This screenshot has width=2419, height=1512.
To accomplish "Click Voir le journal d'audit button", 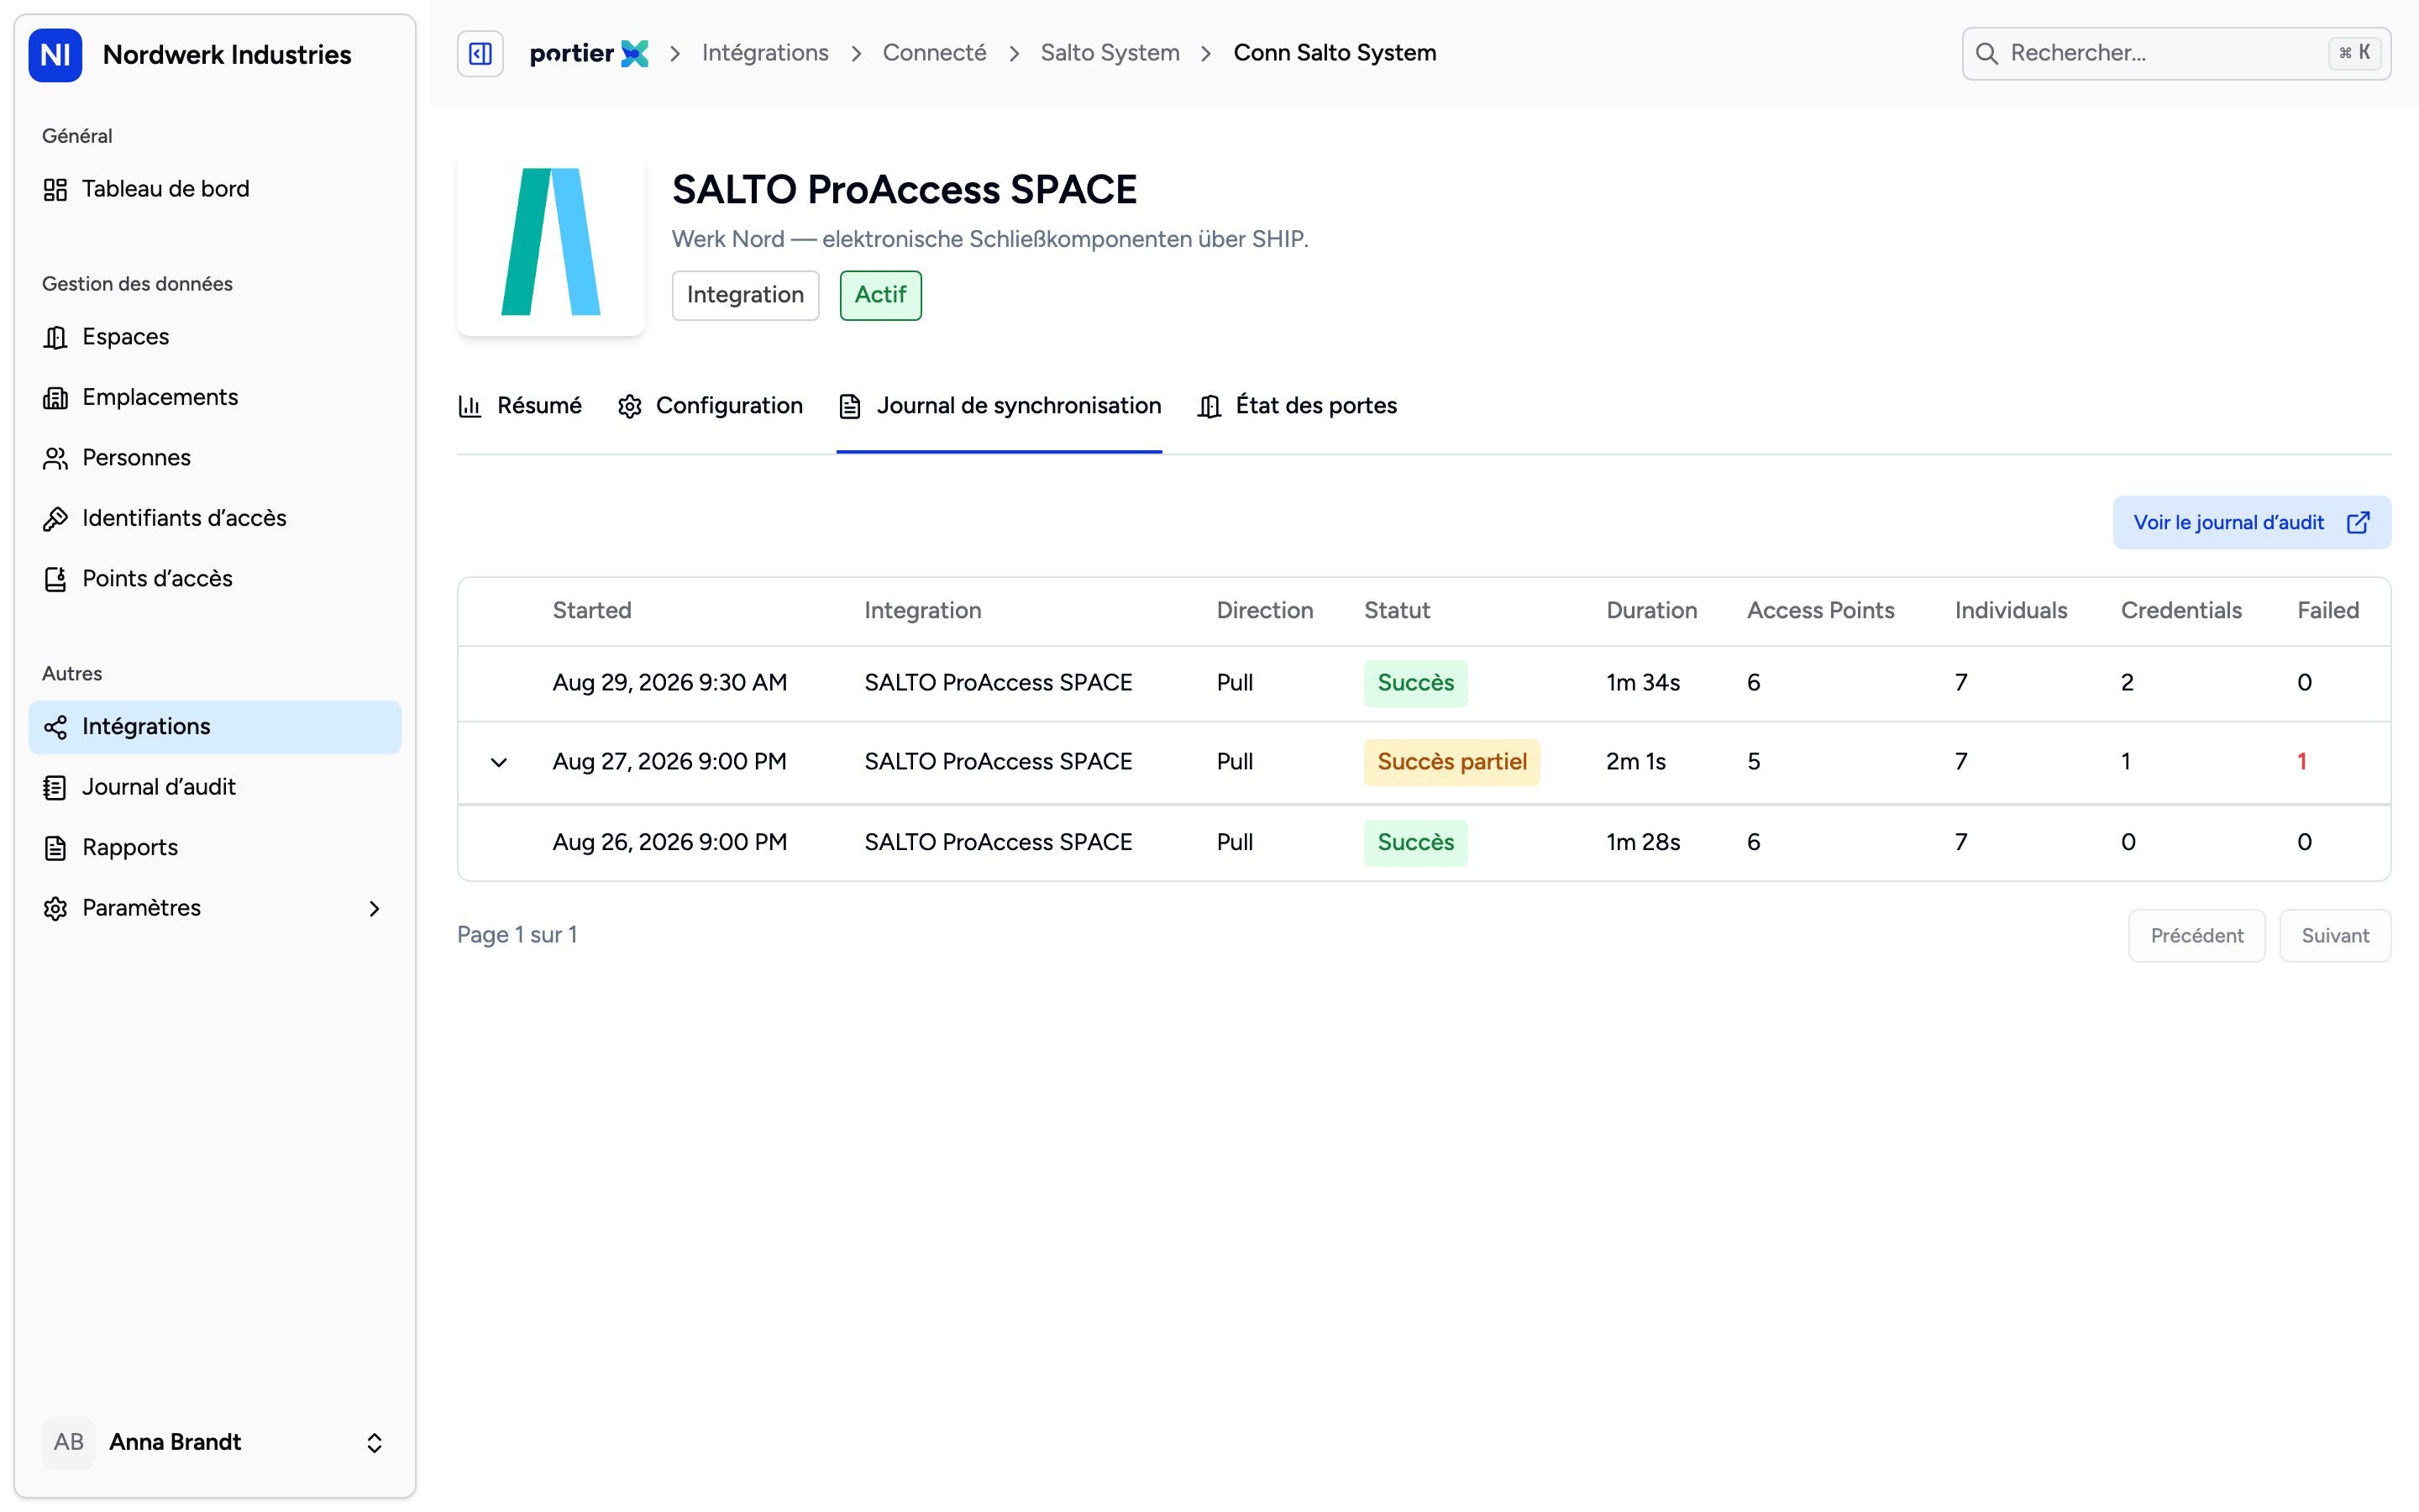I will tap(2252, 523).
